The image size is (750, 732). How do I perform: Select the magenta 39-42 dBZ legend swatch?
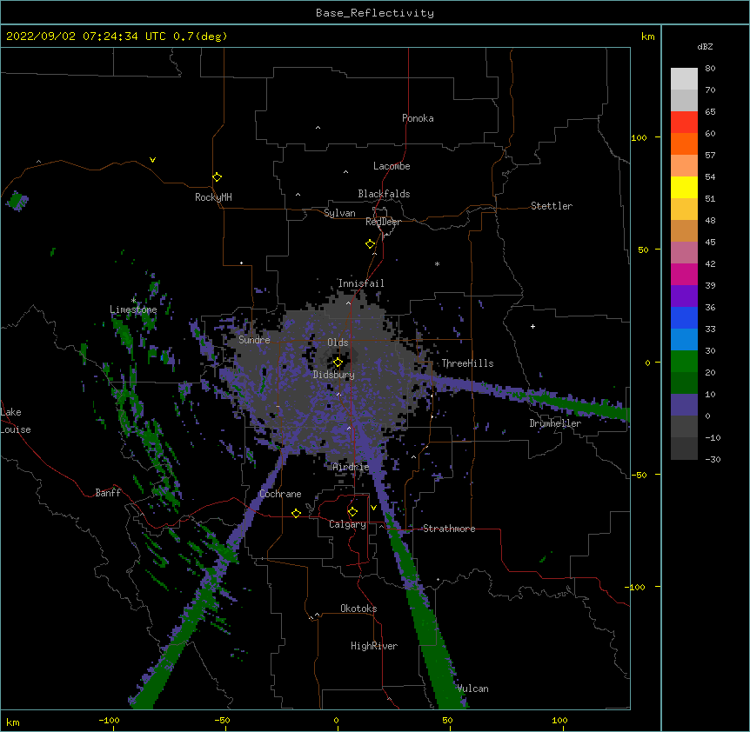(x=684, y=274)
